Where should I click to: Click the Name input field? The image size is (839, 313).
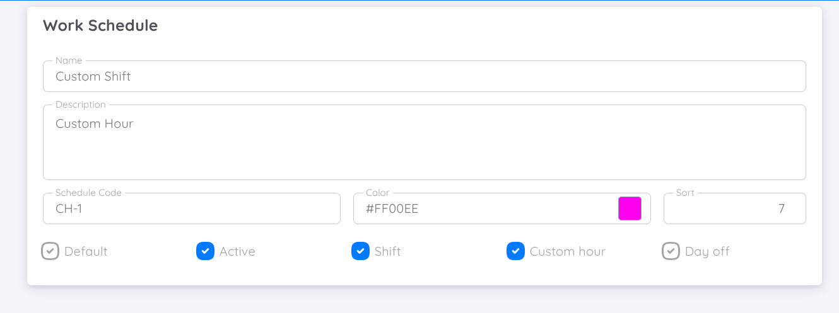[424, 76]
